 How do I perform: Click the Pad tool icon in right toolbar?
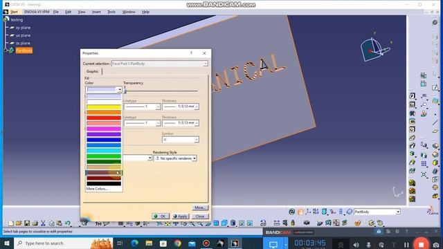click(413, 96)
